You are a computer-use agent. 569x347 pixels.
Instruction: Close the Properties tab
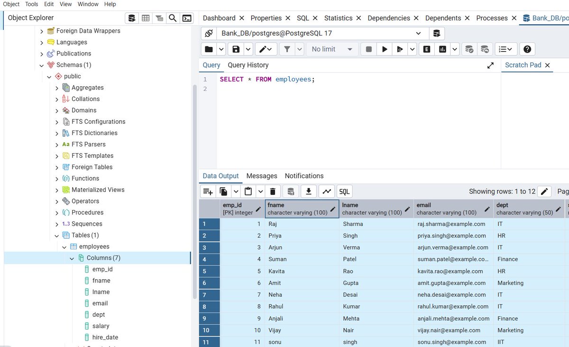pos(287,18)
